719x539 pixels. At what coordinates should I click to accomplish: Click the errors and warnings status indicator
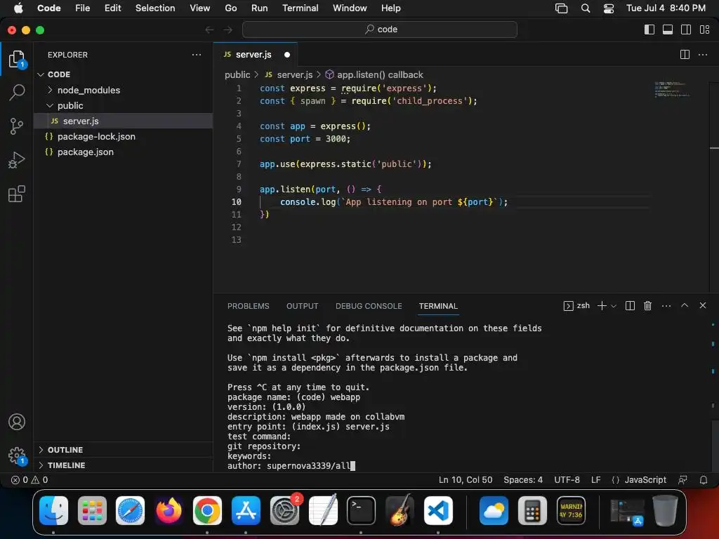[x=29, y=480]
